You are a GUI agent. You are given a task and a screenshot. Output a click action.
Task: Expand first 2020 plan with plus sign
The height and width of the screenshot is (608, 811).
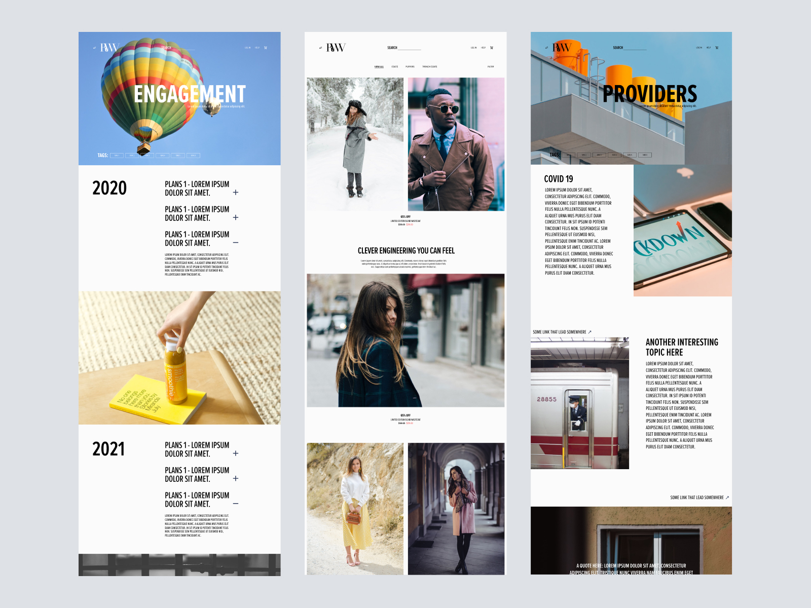click(236, 193)
